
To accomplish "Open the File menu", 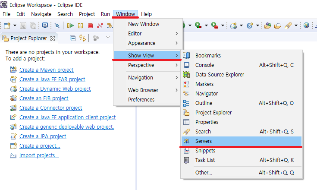I will (x=6, y=14).
